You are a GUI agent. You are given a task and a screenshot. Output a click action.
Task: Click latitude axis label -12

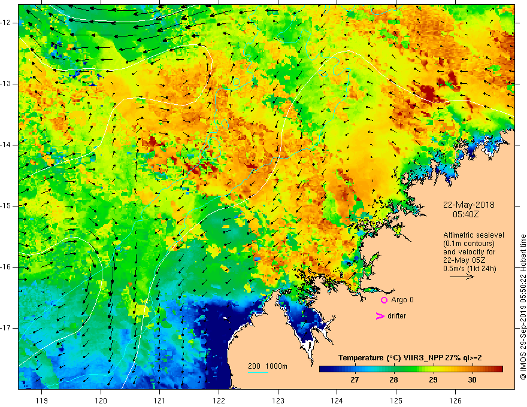coord(6,23)
